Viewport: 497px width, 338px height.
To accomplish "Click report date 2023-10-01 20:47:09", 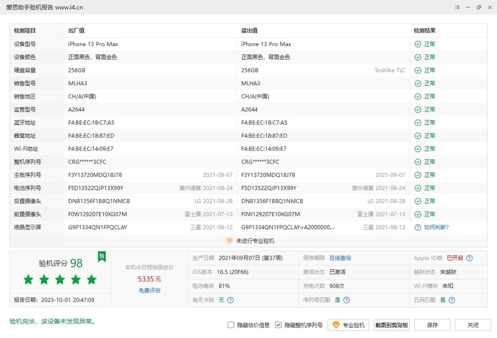I will (68, 300).
